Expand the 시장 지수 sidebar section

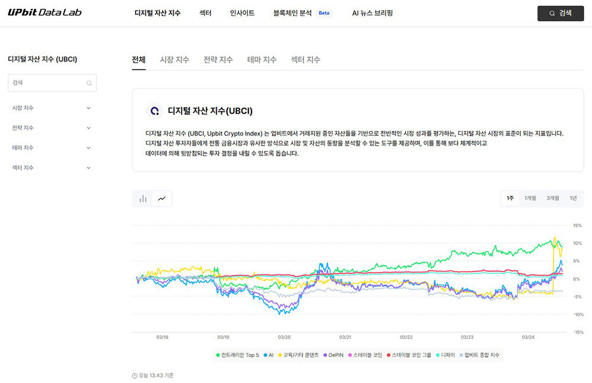[x=52, y=108]
